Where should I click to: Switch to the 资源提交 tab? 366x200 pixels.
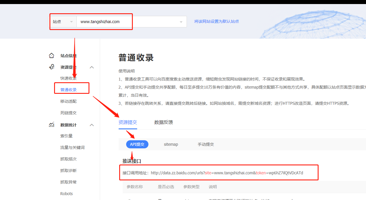click(128, 122)
